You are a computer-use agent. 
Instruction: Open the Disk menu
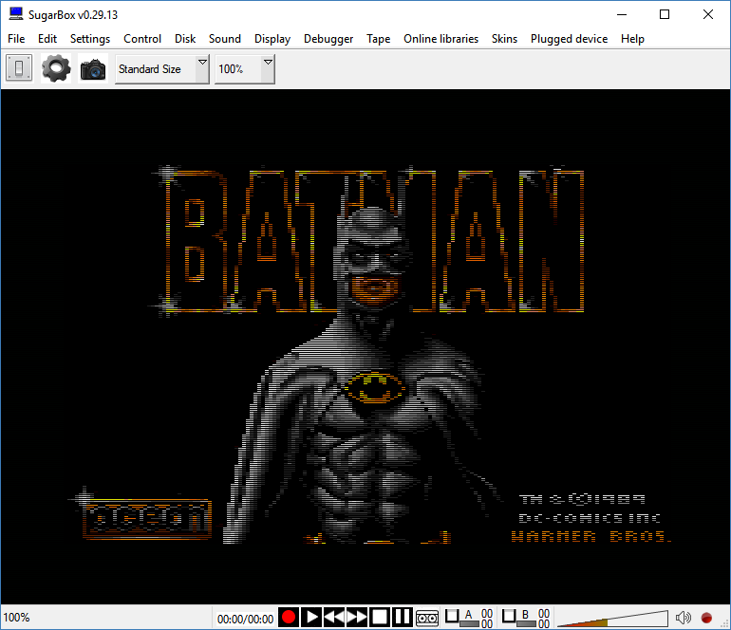185,39
